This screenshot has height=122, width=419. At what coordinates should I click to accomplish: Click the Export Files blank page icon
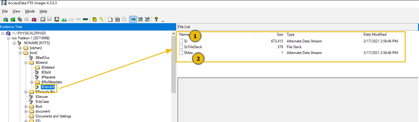pos(110,19)
